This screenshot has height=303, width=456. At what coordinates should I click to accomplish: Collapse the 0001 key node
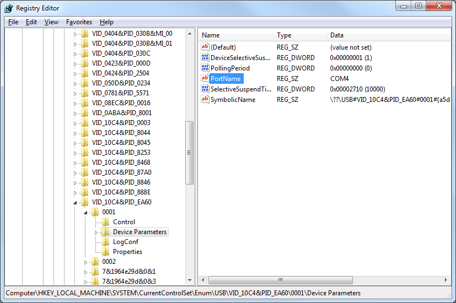point(86,213)
